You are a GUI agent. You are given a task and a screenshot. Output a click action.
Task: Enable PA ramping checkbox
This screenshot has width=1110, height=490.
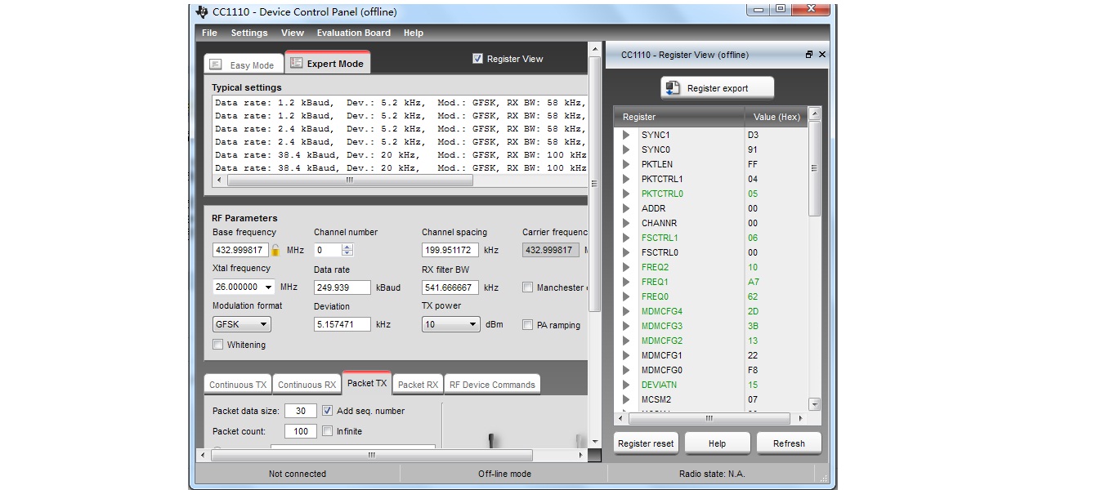click(x=528, y=325)
